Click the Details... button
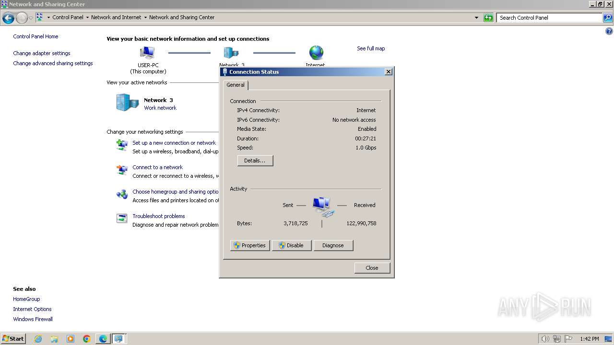The width and height of the screenshot is (614, 345). (x=255, y=161)
